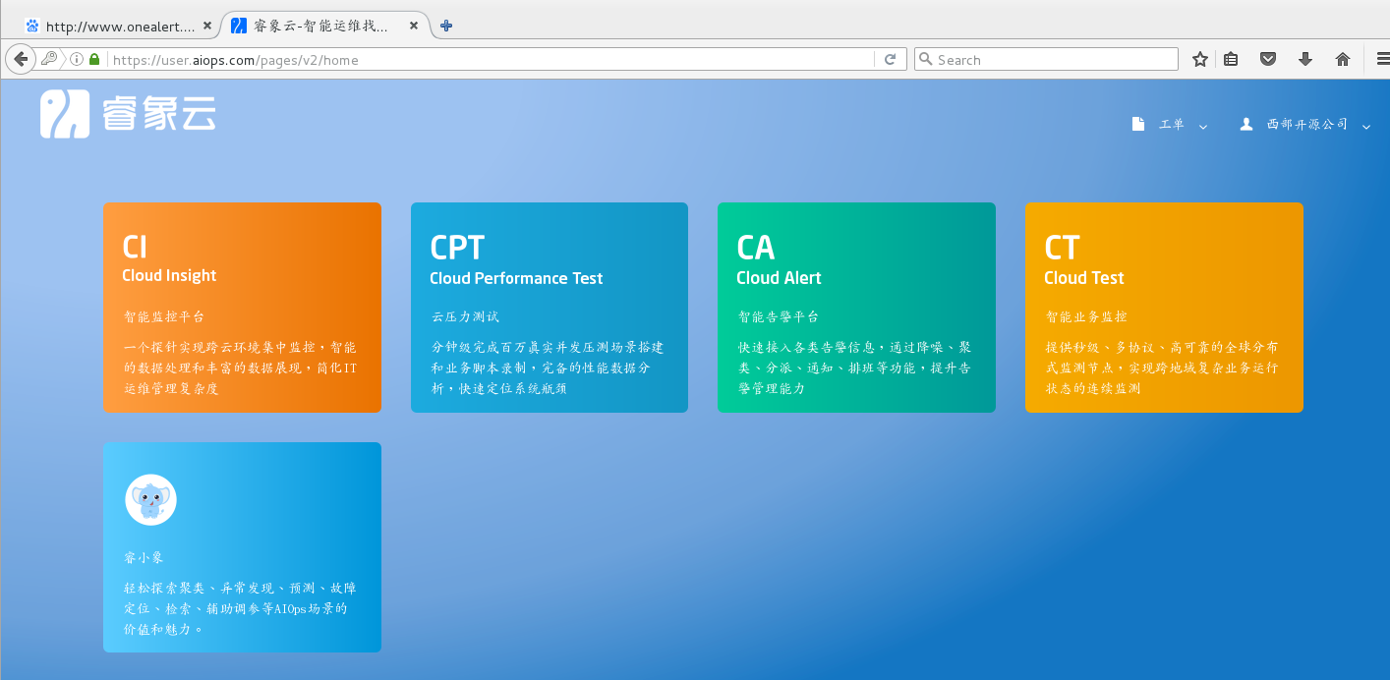The height and width of the screenshot is (680, 1390).
Task: Open the CI Cloud Insight card
Action: point(242,308)
